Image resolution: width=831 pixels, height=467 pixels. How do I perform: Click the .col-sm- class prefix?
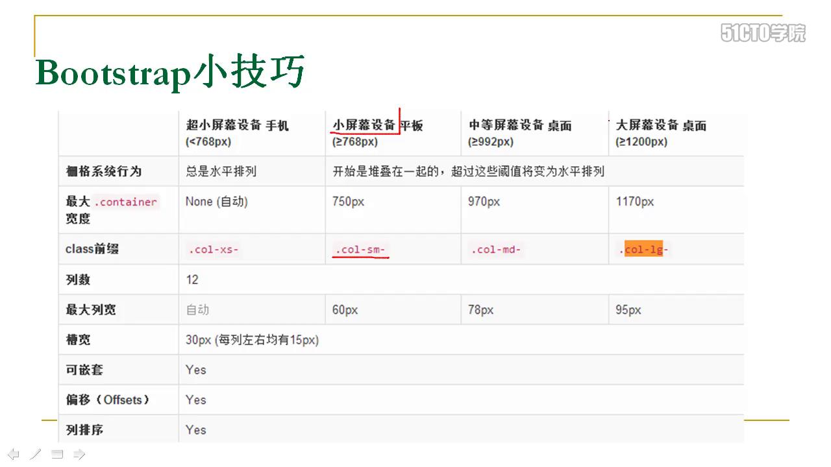tap(360, 250)
